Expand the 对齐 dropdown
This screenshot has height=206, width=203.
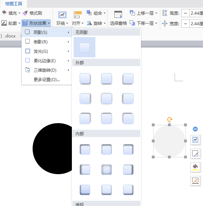(82, 23)
